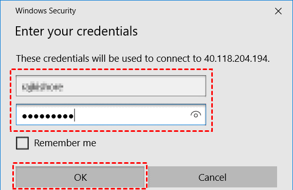Click the Enter your credentials heading

(76, 31)
